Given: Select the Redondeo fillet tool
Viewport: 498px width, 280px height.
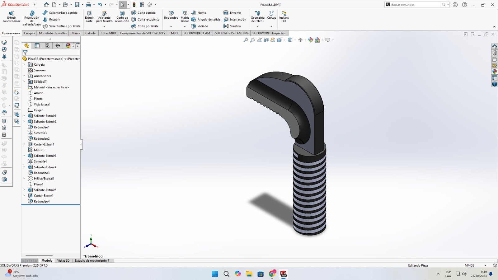Looking at the screenshot, I should (x=171, y=15).
